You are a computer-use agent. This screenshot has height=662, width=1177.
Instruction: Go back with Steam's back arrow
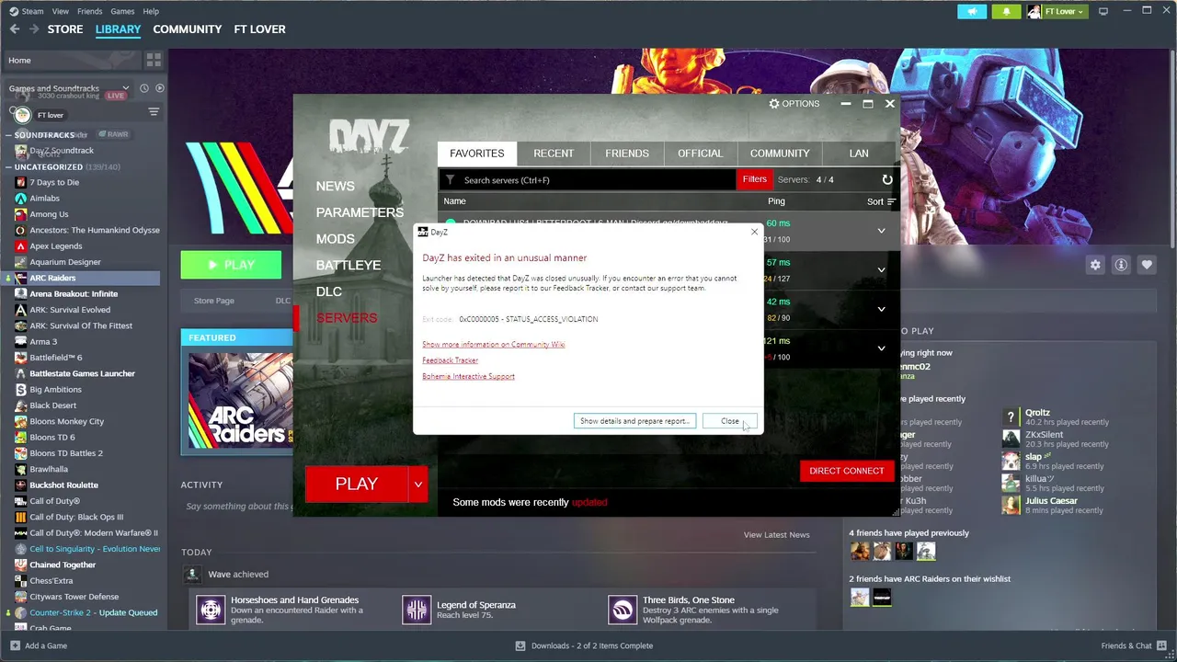(x=15, y=29)
